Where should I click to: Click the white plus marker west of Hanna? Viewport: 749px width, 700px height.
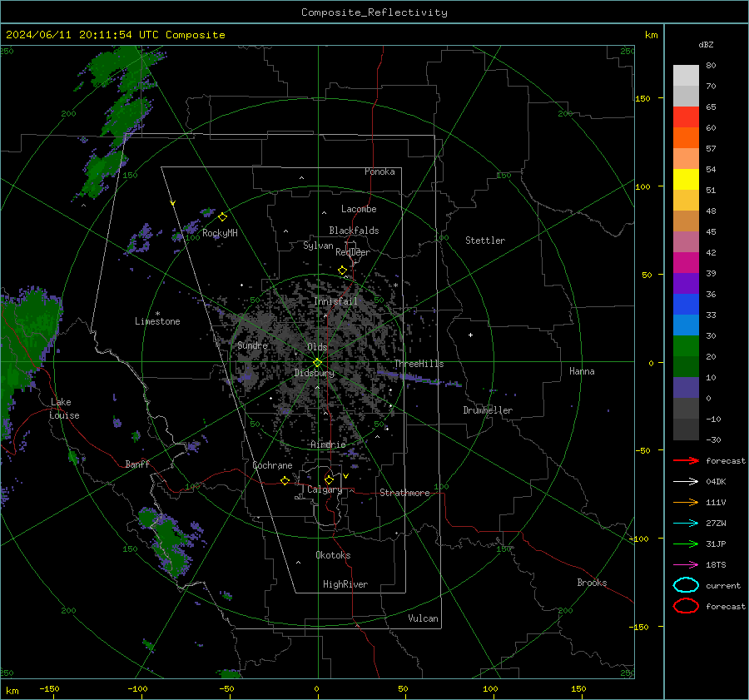click(470, 335)
